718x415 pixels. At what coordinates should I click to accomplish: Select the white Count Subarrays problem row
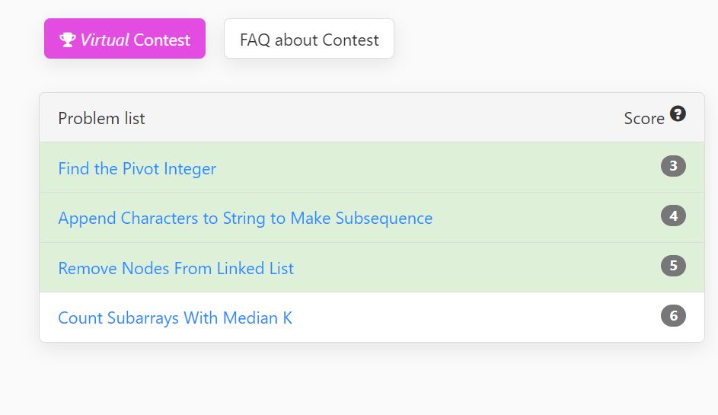pos(457,317)
